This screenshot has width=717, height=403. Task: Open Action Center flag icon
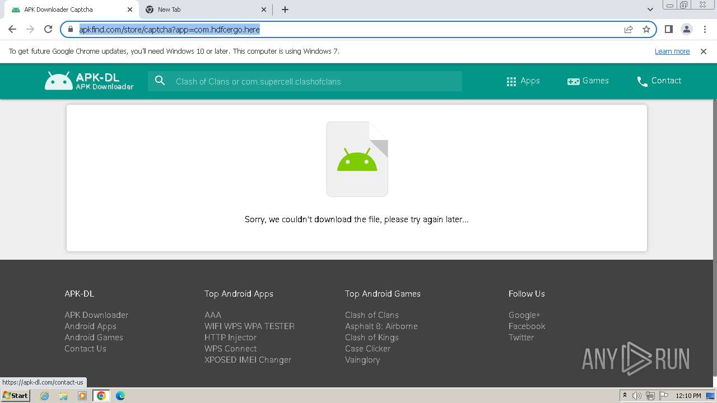click(x=664, y=396)
